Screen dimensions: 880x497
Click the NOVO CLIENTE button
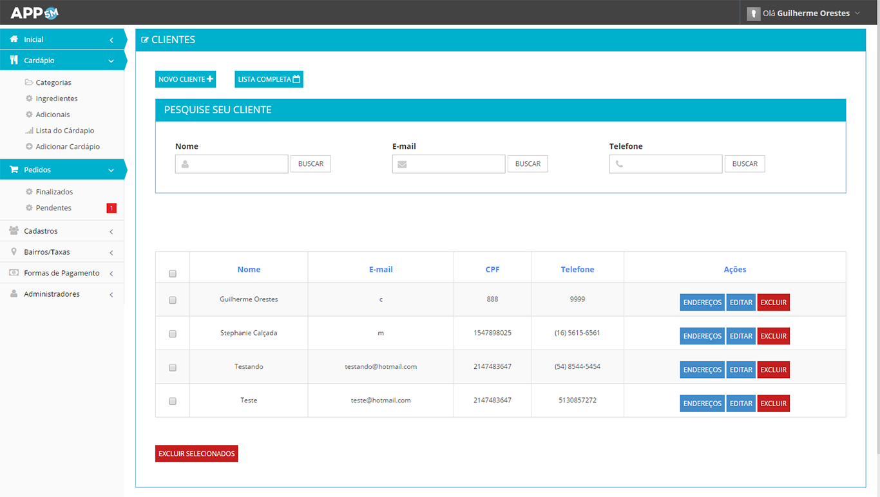point(186,79)
